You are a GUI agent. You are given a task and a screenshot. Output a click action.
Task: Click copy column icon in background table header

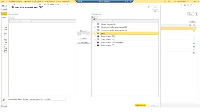click(x=190, y=26)
